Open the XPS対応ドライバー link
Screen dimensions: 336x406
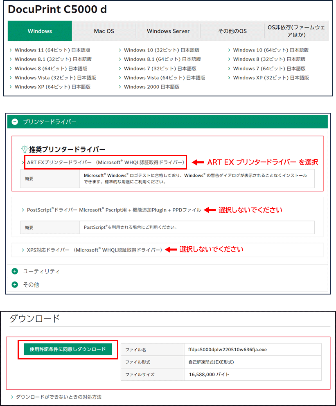(x=94, y=250)
